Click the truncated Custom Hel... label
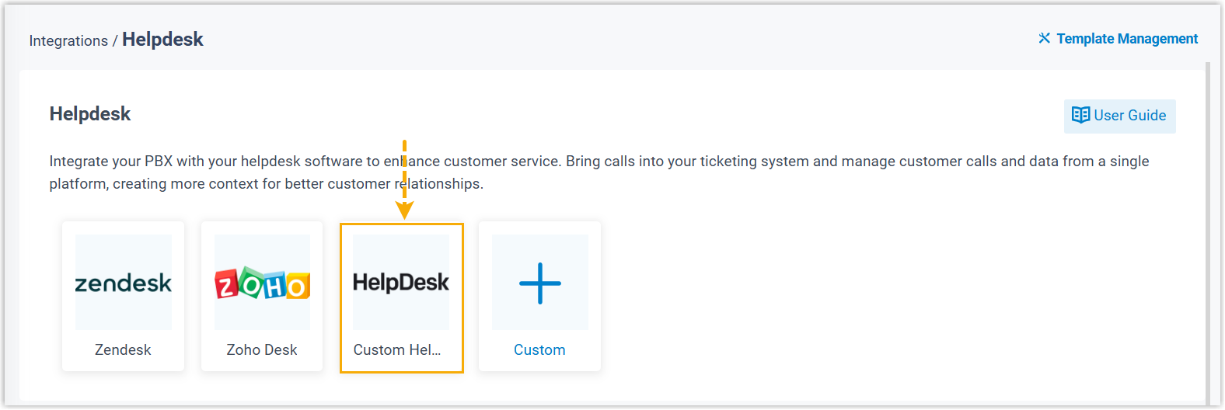1225x410 pixels. pos(396,350)
